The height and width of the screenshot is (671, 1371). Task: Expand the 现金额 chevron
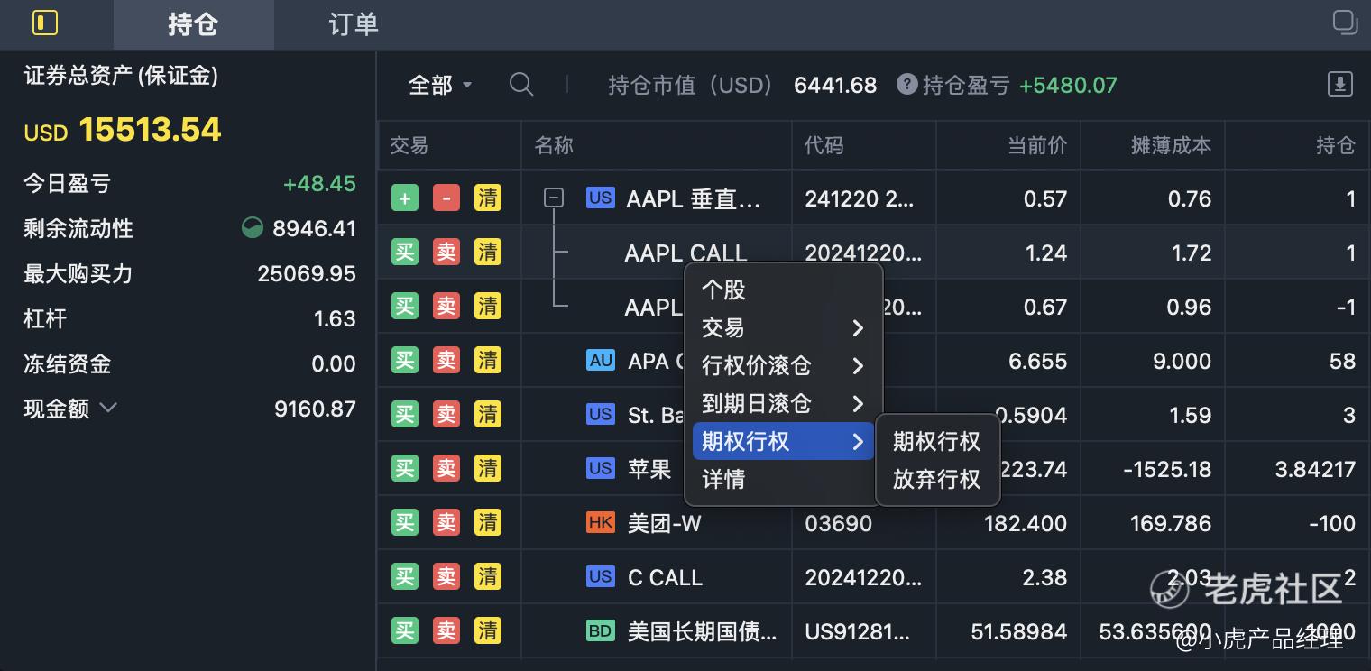[x=108, y=408]
